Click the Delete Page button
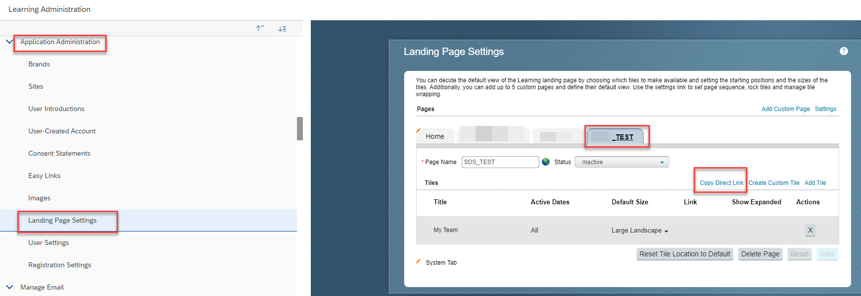 (x=760, y=254)
